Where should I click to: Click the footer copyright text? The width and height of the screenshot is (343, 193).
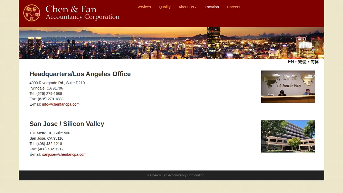tap(176, 175)
